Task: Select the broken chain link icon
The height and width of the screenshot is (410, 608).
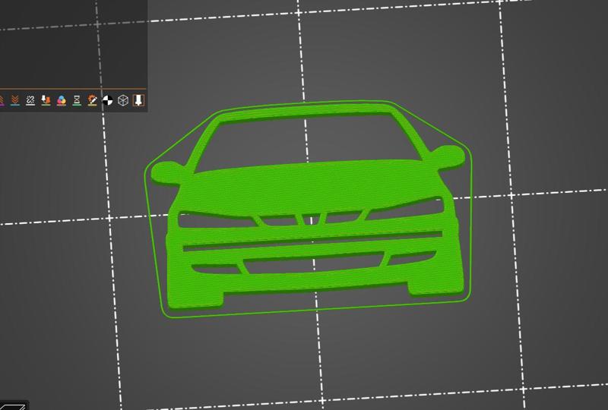Action: (x=30, y=100)
